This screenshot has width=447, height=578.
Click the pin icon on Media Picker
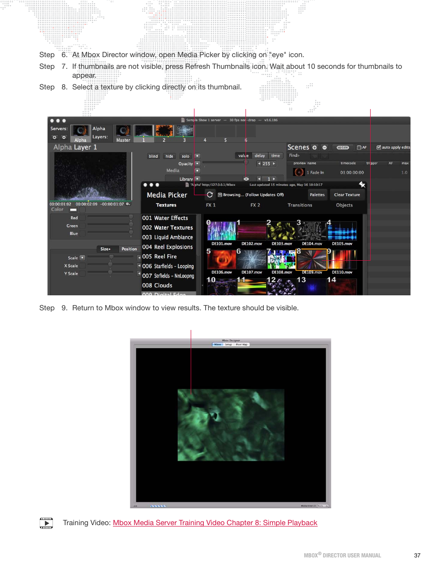coord(362,185)
